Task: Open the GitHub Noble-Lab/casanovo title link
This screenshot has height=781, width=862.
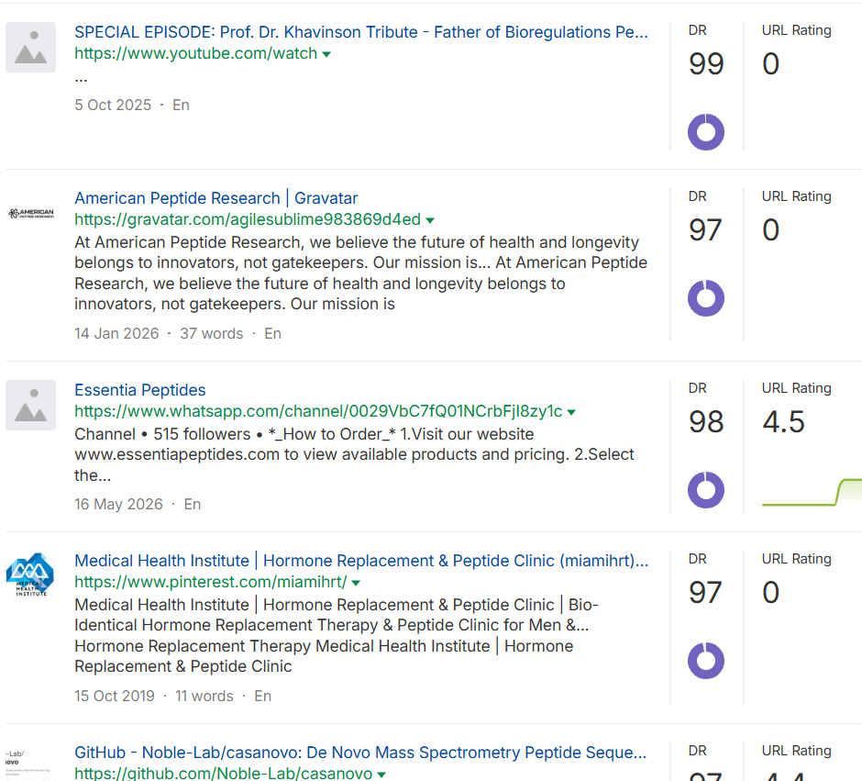Action: pyautogui.click(x=360, y=753)
